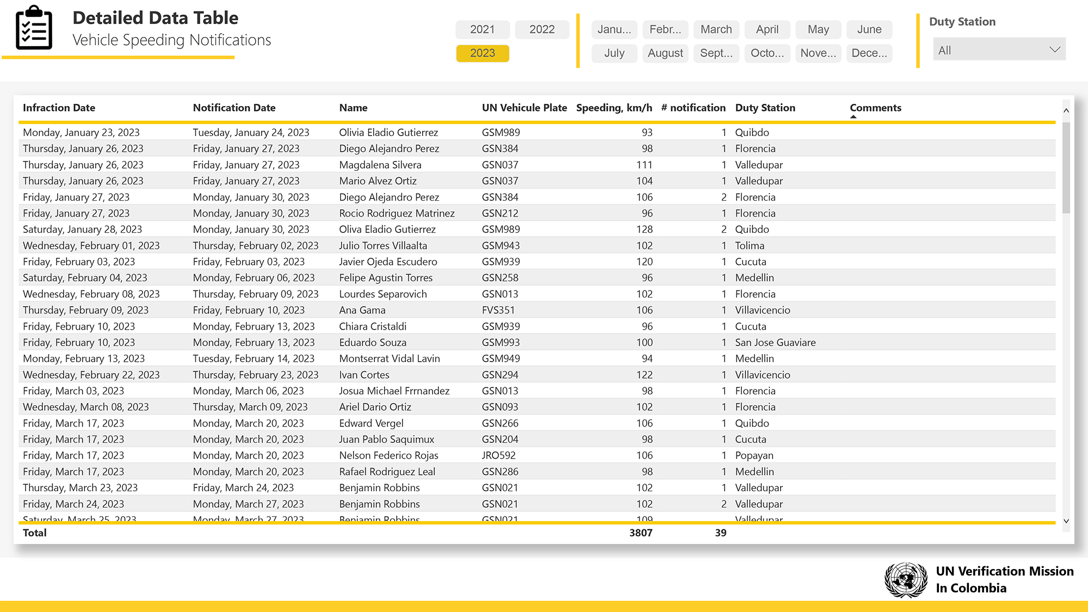Select name cell Olivia Eladio Gutierrez
The height and width of the screenshot is (612, 1088).
point(388,132)
